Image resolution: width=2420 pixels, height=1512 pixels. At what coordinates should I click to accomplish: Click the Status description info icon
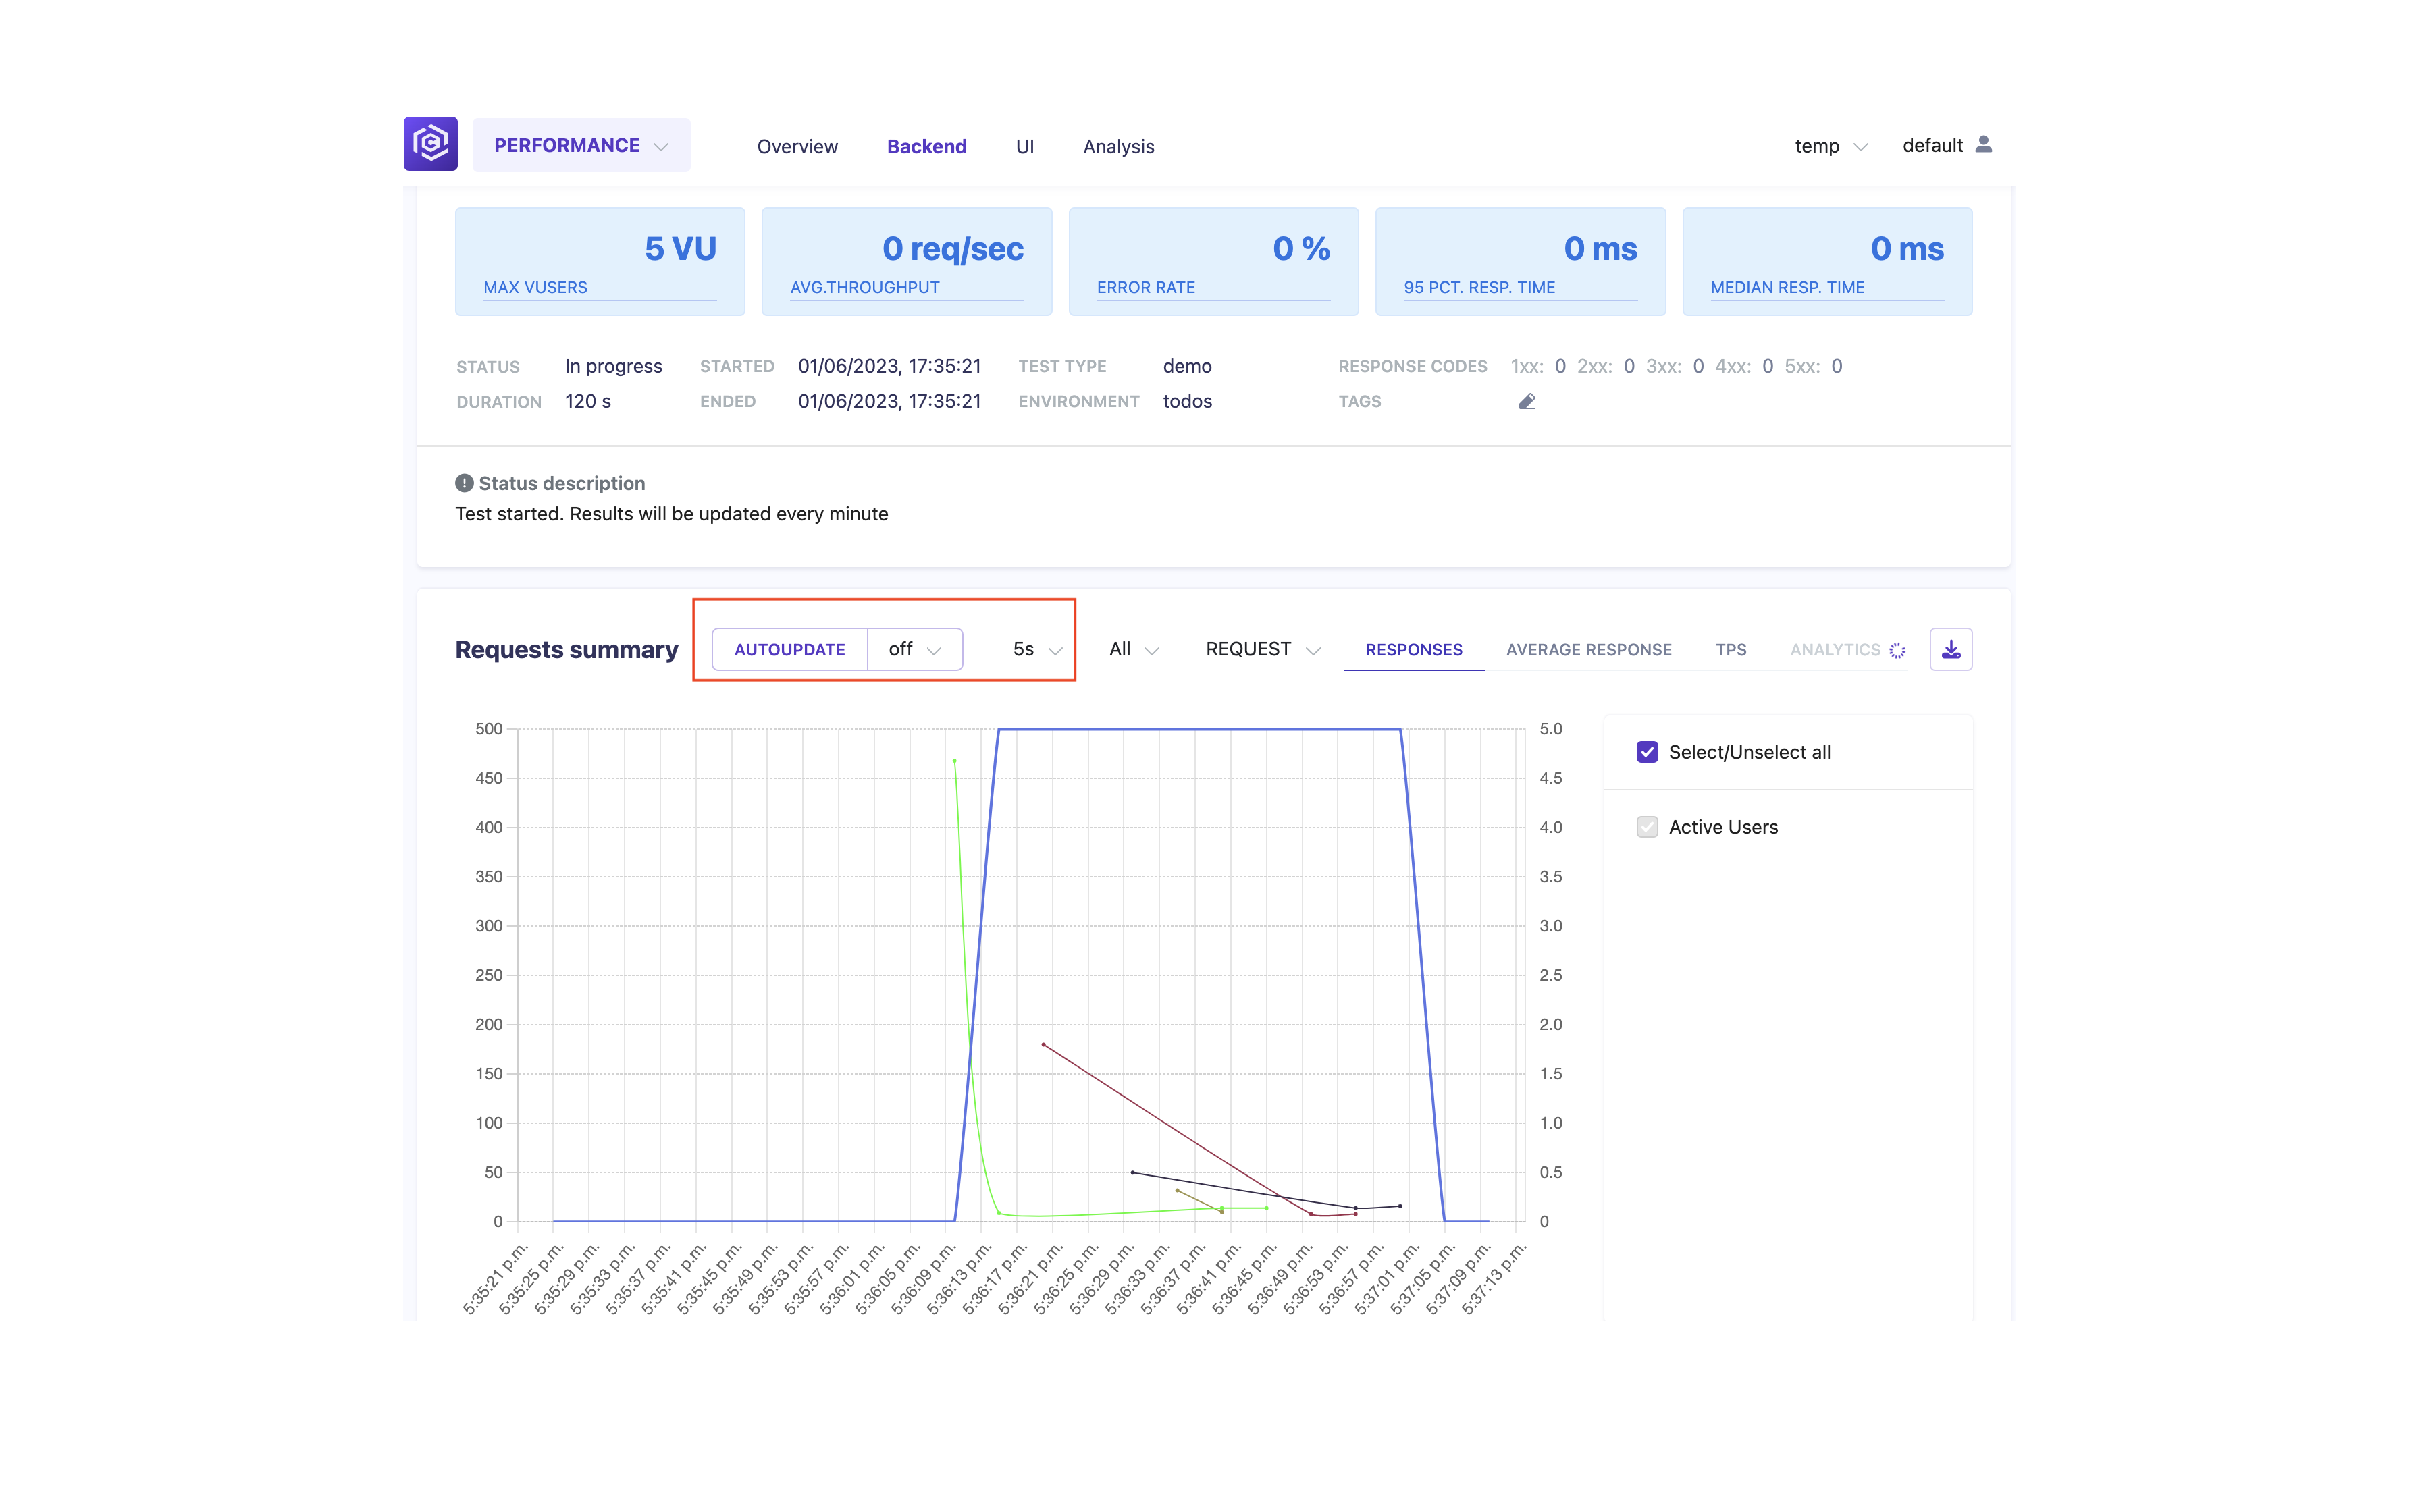(x=464, y=483)
